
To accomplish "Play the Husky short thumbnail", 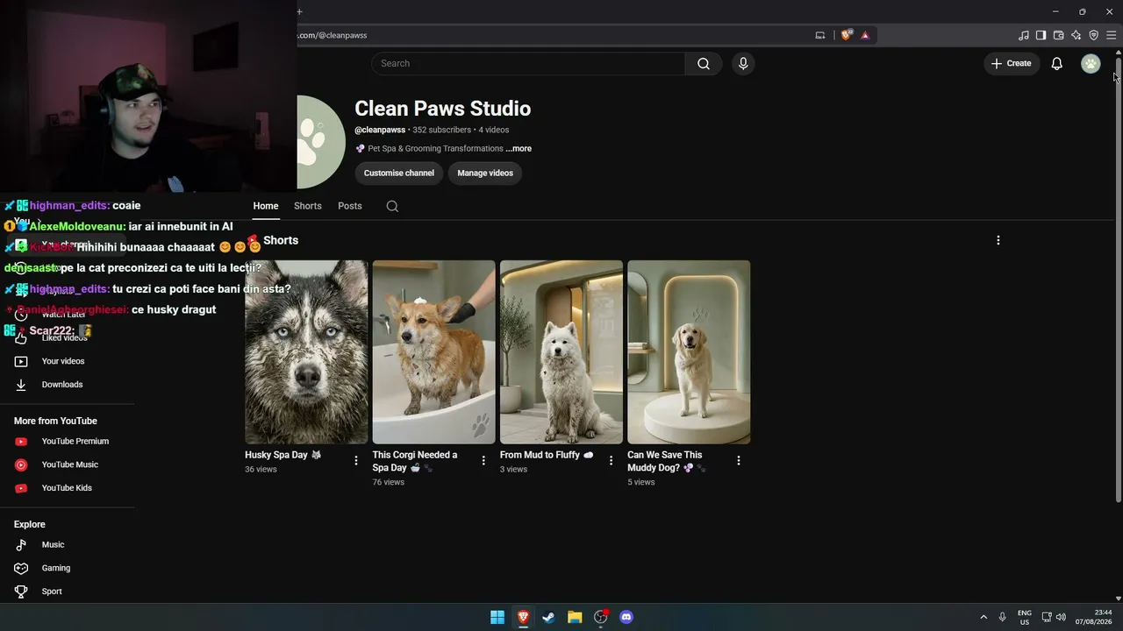I will tap(306, 352).
